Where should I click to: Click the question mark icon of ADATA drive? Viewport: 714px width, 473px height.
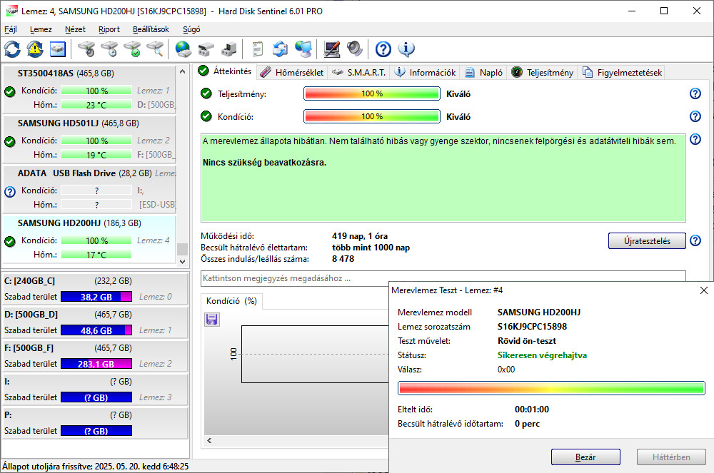tap(10, 192)
